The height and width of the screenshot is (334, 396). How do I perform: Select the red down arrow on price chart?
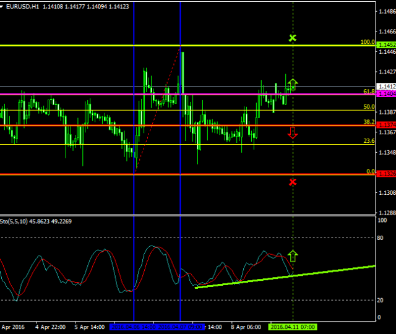293,132
